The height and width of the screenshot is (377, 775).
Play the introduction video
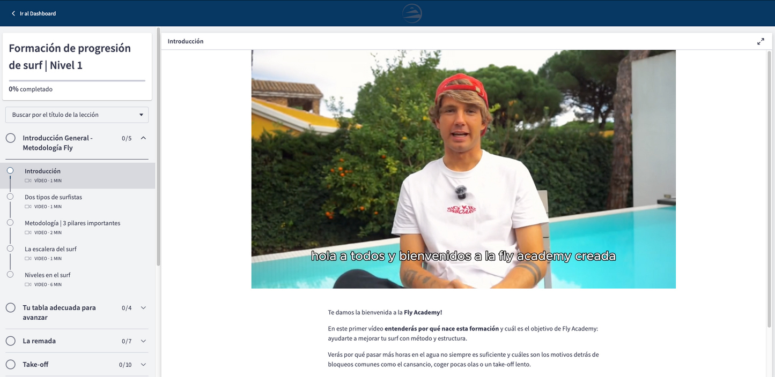[x=463, y=169]
